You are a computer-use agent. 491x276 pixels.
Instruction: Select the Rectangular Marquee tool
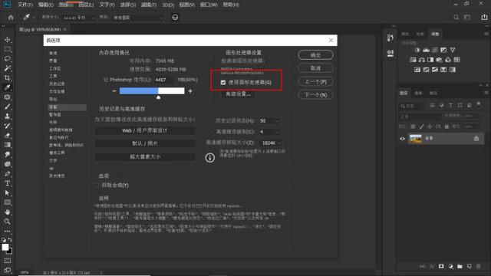7,49
